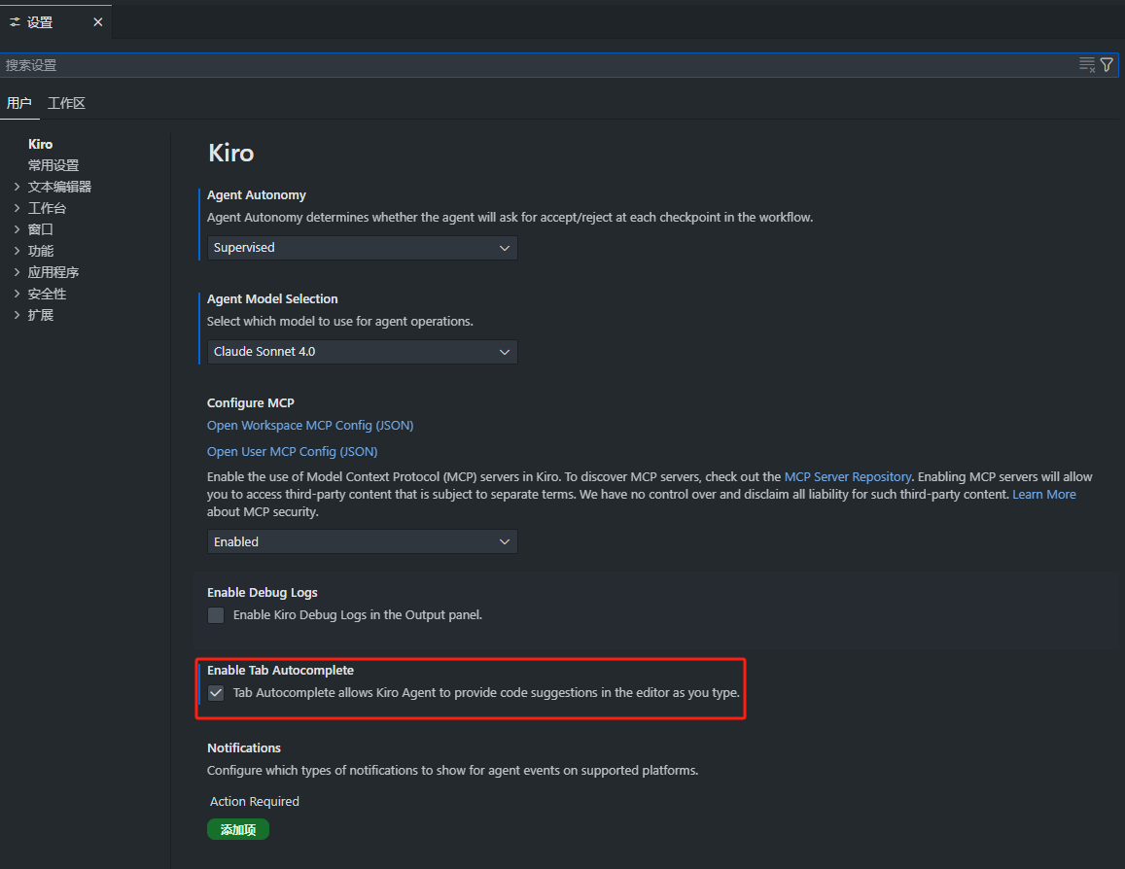Switch to the 工作区 tab
The image size is (1125, 869).
coord(66,103)
